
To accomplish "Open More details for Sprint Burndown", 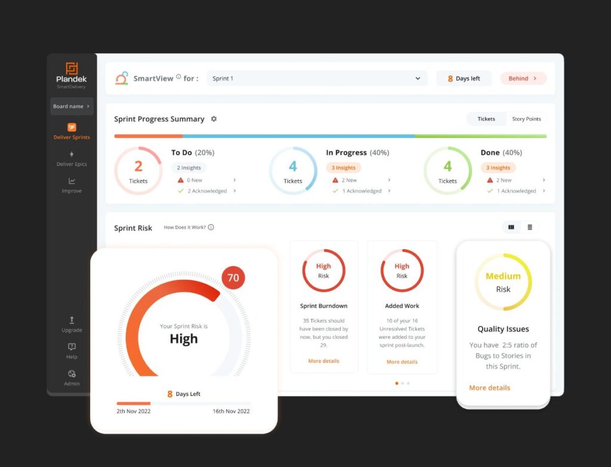I will [323, 361].
